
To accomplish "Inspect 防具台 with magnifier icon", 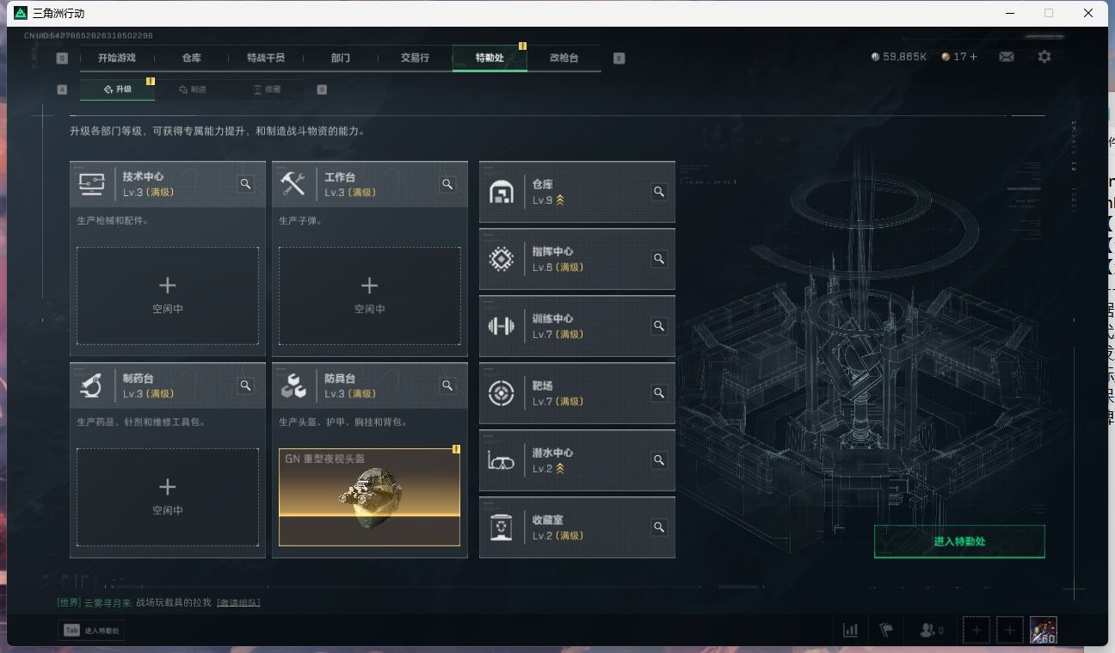I will coord(447,385).
